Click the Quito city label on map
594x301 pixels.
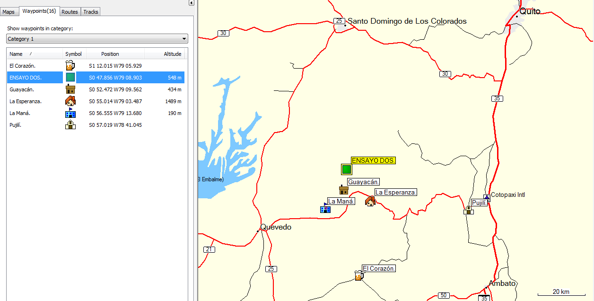[x=529, y=11]
